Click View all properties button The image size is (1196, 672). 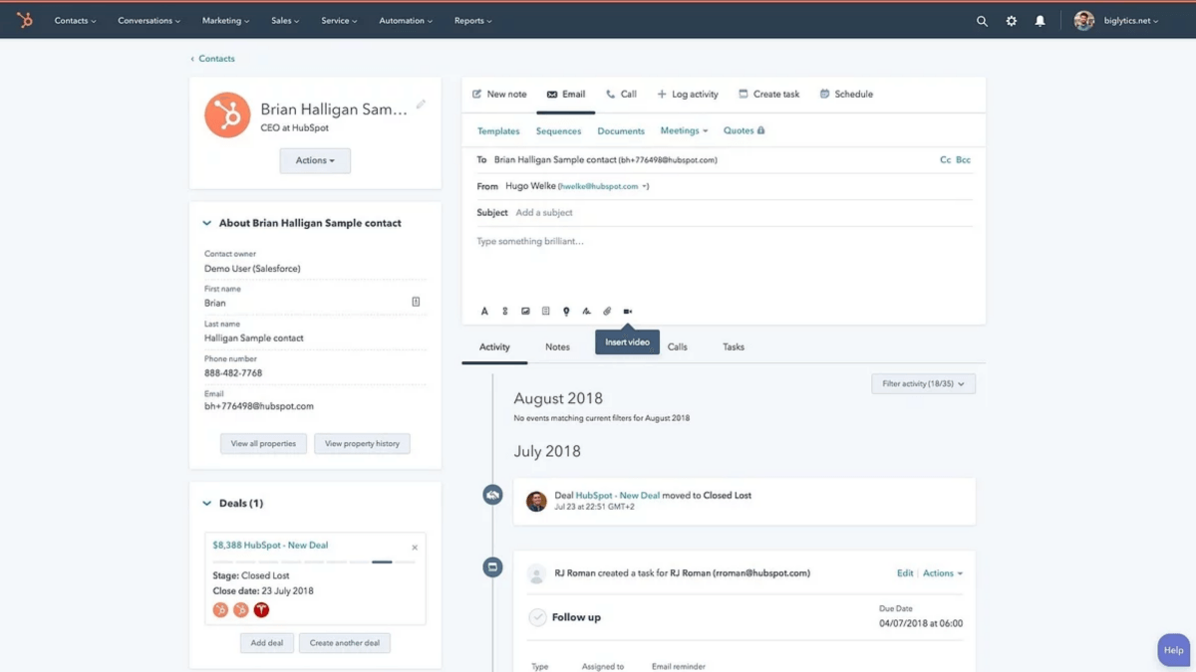(263, 444)
